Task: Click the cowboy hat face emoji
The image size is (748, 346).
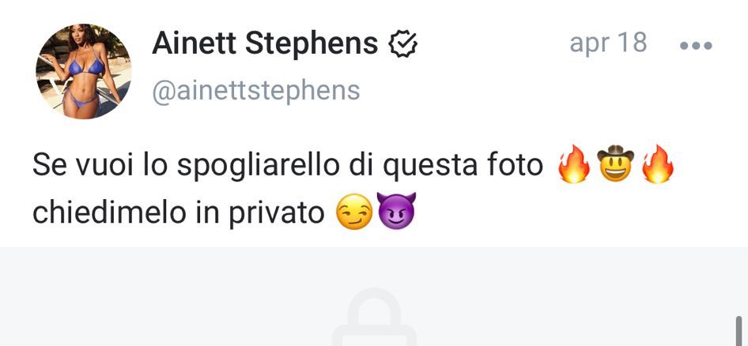Action: coord(615,164)
